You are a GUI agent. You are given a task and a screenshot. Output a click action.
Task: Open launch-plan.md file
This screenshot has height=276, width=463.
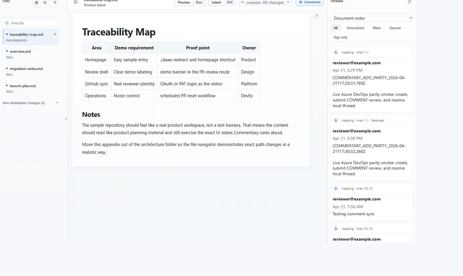(31, 89)
